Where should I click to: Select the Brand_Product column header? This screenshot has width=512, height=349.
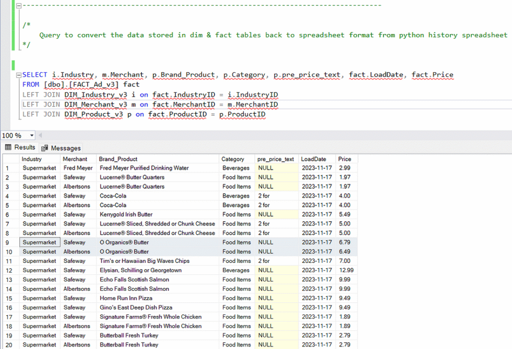157,159
